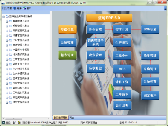Collapse the 蓝鲸企业资源计划系统 root node
This screenshot has height=126, width=168.
point(4,17)
